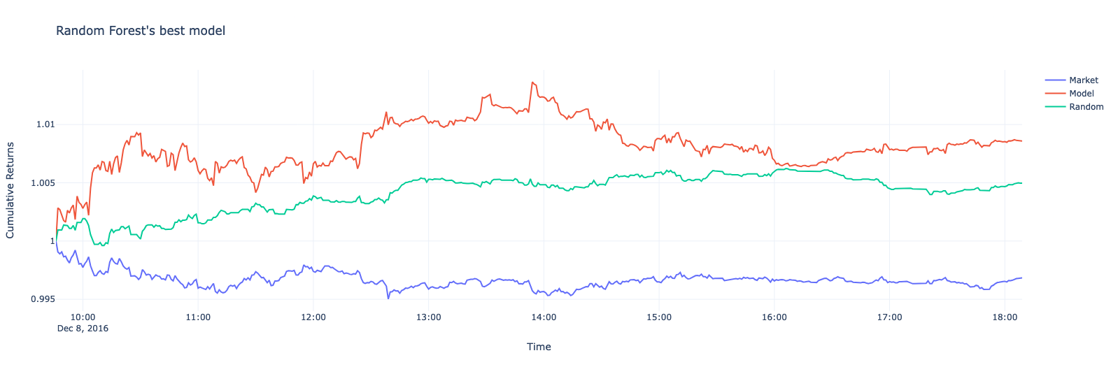Click the chart title "Random Forest's best model"
This screenshot has height=367, width=1118.
(x=141, y=31)
